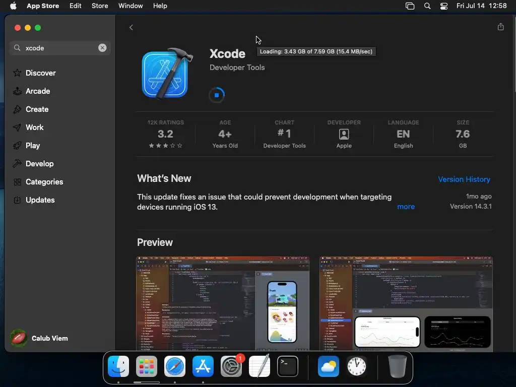Open the App Store menu

click(x=43, y=6)
